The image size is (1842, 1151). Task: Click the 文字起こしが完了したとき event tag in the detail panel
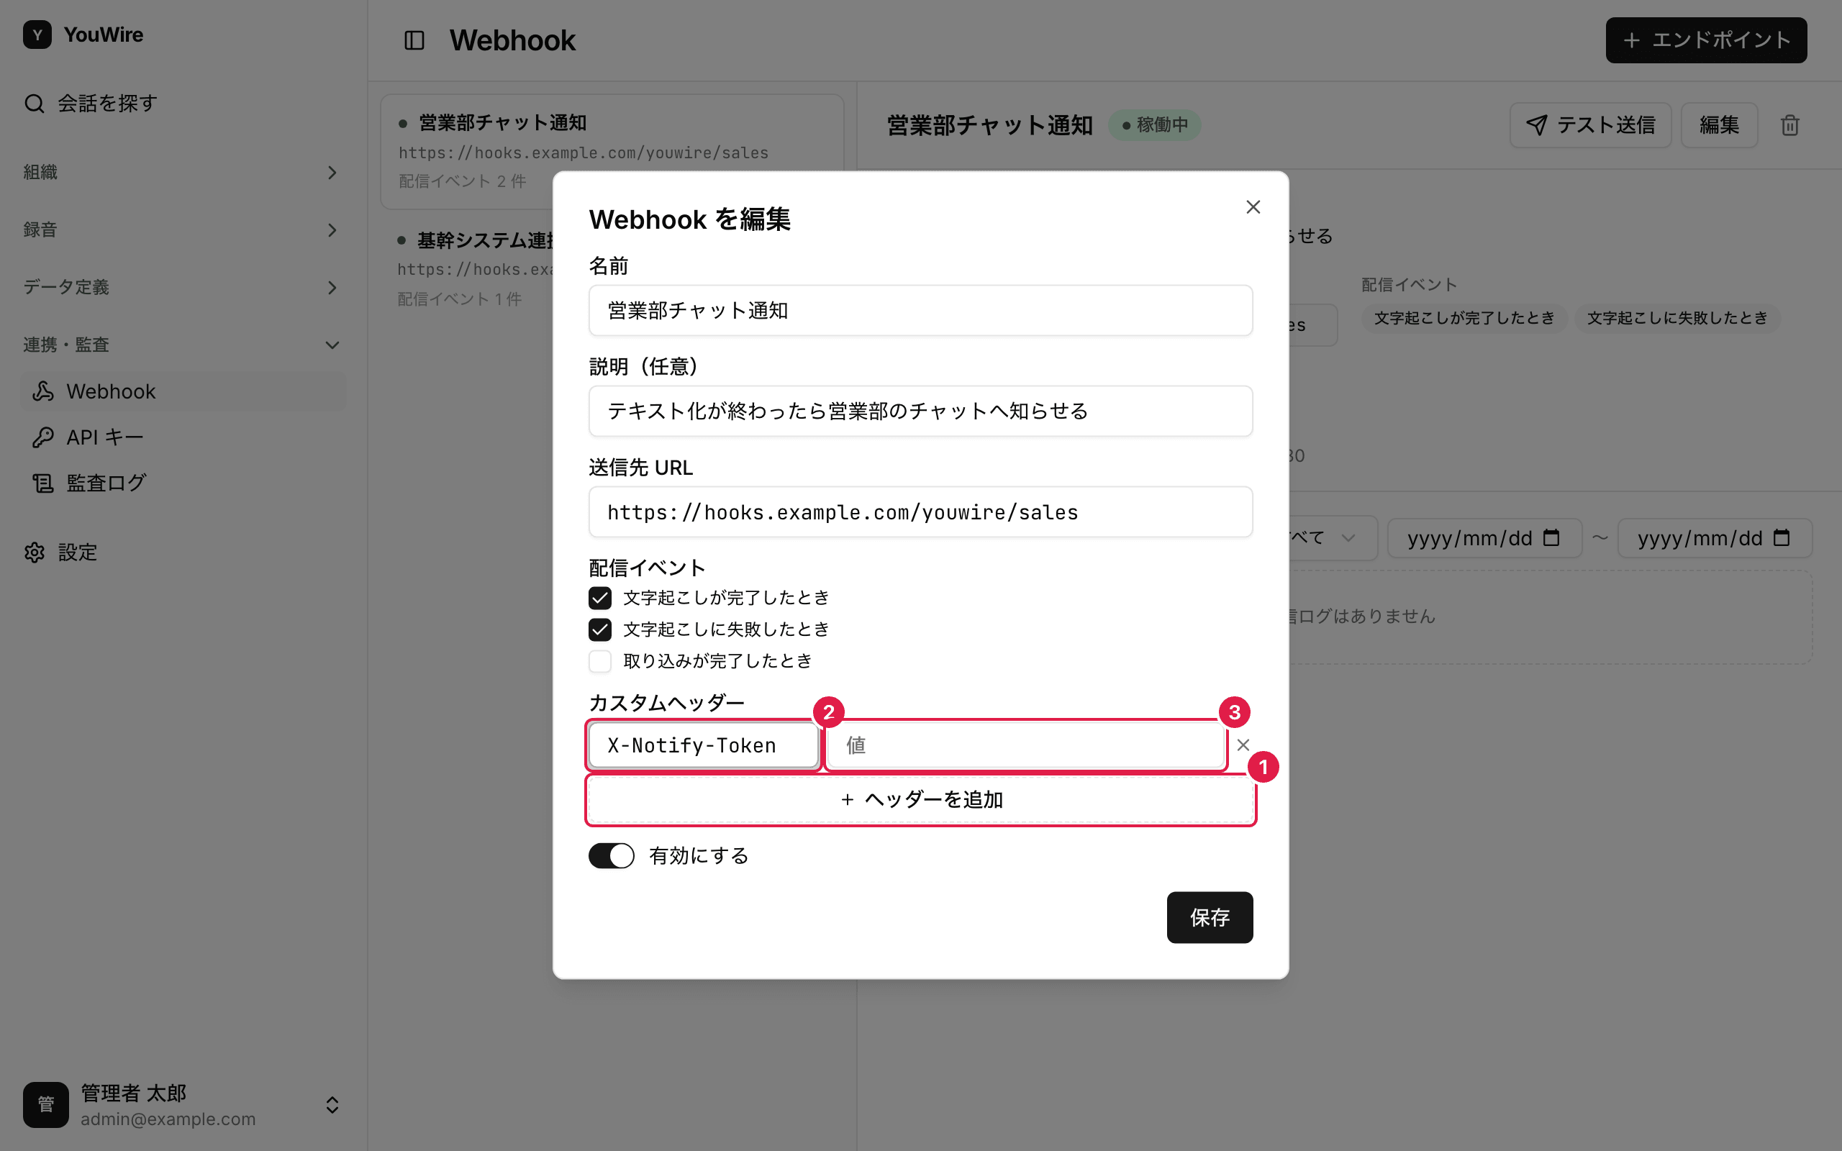pos(1464,318)
